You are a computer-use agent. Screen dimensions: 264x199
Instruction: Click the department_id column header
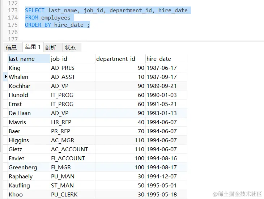(120, 59)
